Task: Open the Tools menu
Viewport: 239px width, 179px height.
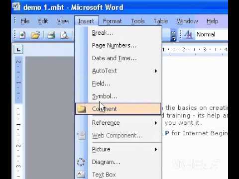Action: pos(138,21)
